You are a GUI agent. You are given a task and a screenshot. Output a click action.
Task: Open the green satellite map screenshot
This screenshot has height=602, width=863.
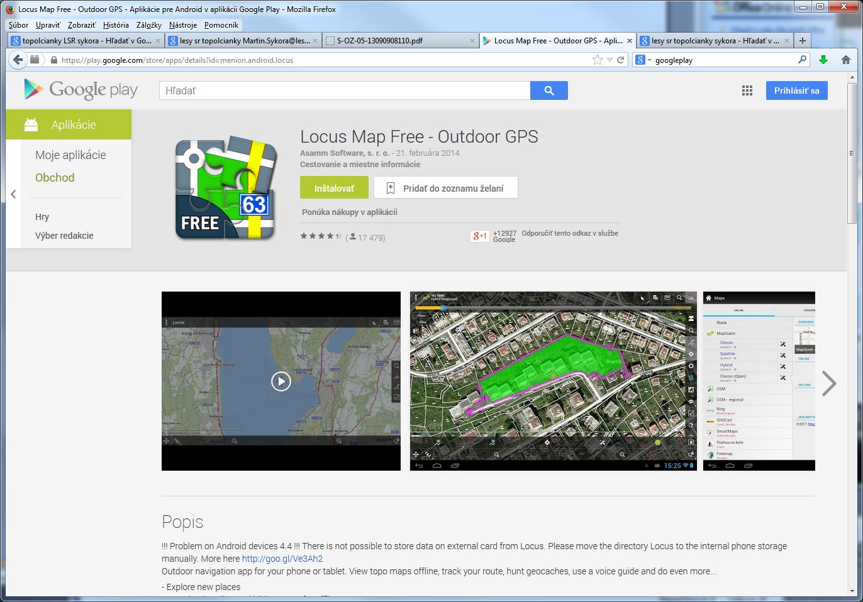click(x=554, y=381)
